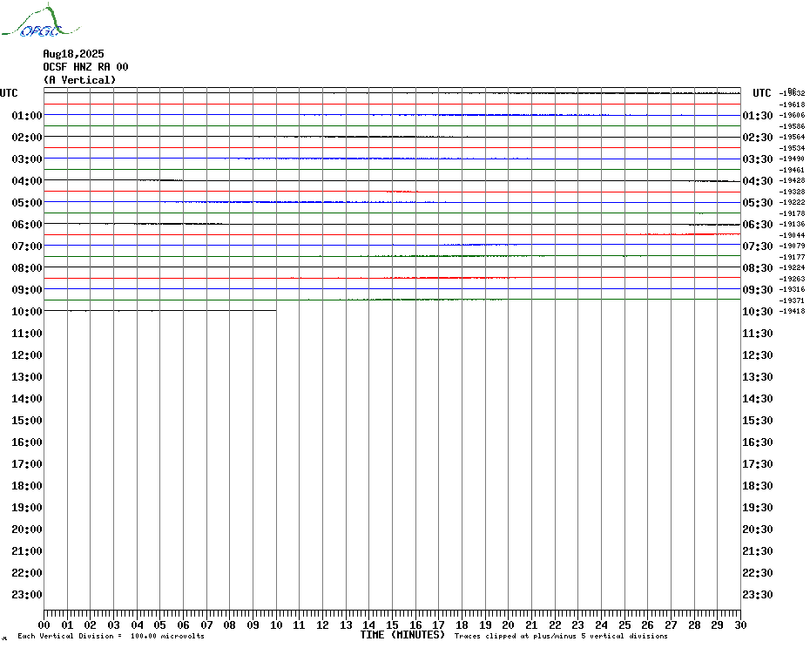
Task: Click the -19490 offset value
Action: point(792,159)
